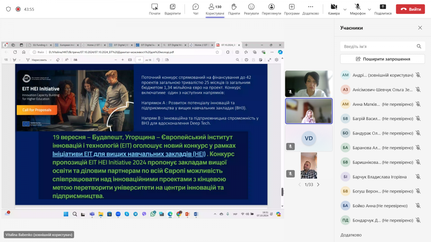431x242 pixels.
Task: Click the Call for Proposals banner button
Action: (37, 110)
